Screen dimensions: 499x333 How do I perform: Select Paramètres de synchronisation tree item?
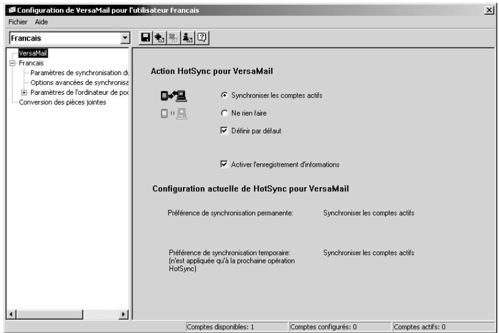80,73
